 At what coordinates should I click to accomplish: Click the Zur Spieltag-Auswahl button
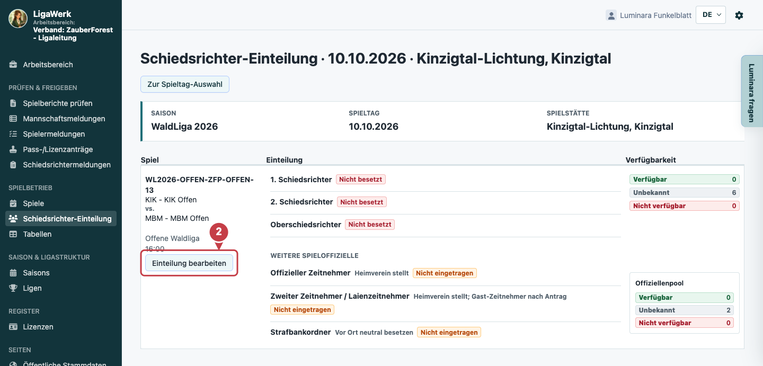click(185, 85)
